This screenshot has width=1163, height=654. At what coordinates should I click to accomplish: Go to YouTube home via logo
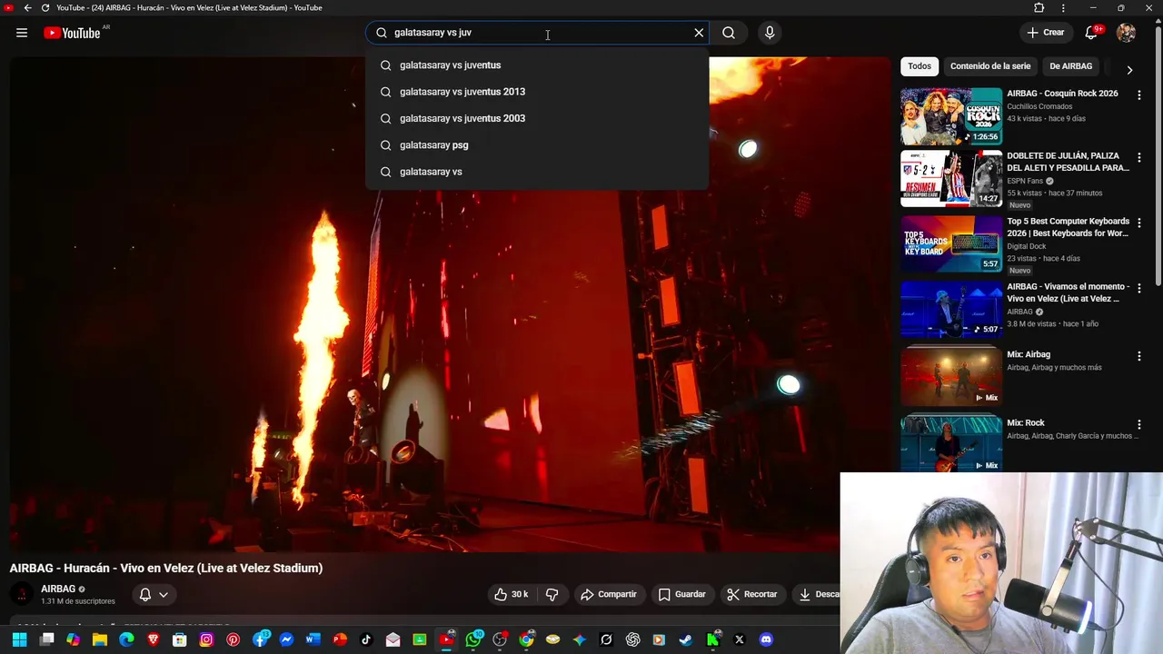coord(72,33)
